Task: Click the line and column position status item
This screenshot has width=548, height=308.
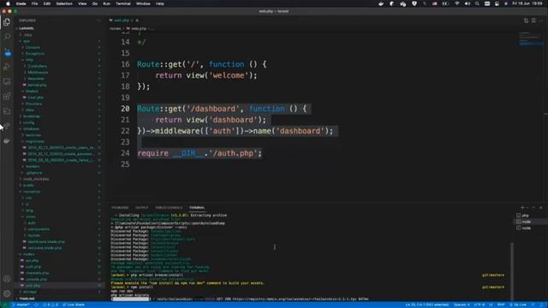Action: (426, 305)
